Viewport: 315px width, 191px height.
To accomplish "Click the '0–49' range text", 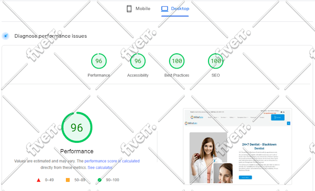I will click(50, 180).
